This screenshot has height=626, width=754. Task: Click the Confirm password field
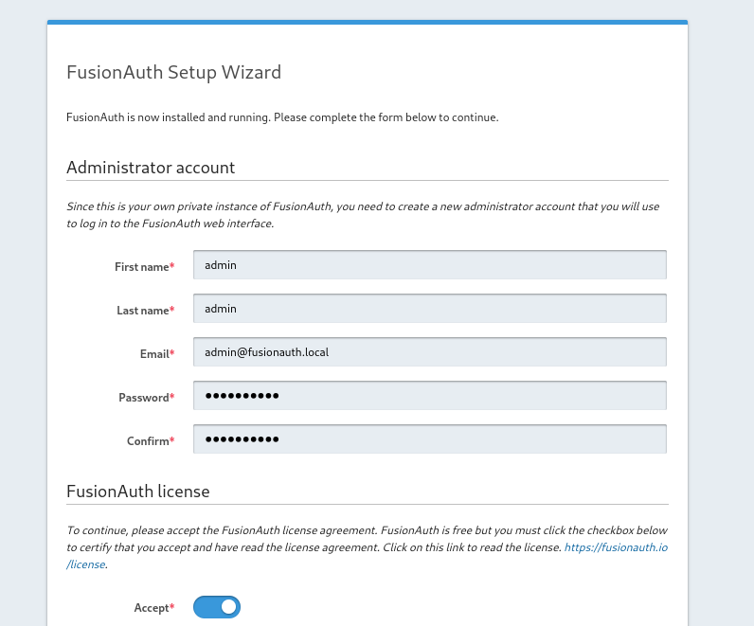click(430, 439)
